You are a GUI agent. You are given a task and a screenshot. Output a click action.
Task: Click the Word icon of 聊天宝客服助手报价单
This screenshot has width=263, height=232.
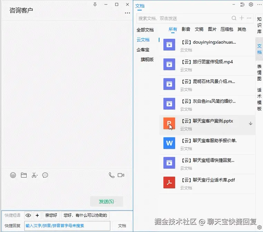click(169, 143)
